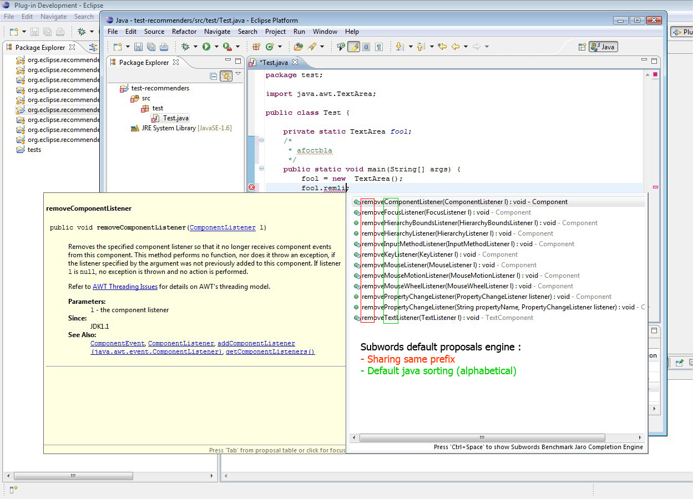
Task: Select removeKeyListener proposal
Action: [x=436, y=254]
